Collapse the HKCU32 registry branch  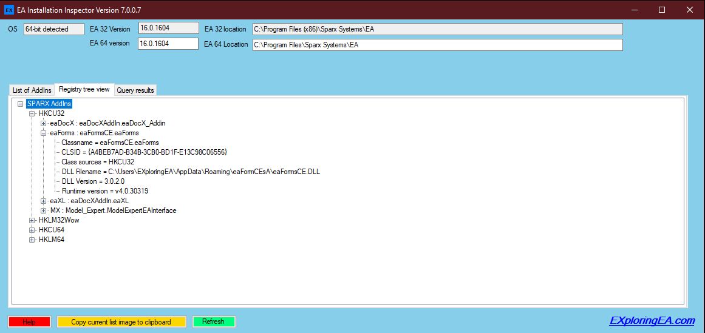(x=32, y=113)
